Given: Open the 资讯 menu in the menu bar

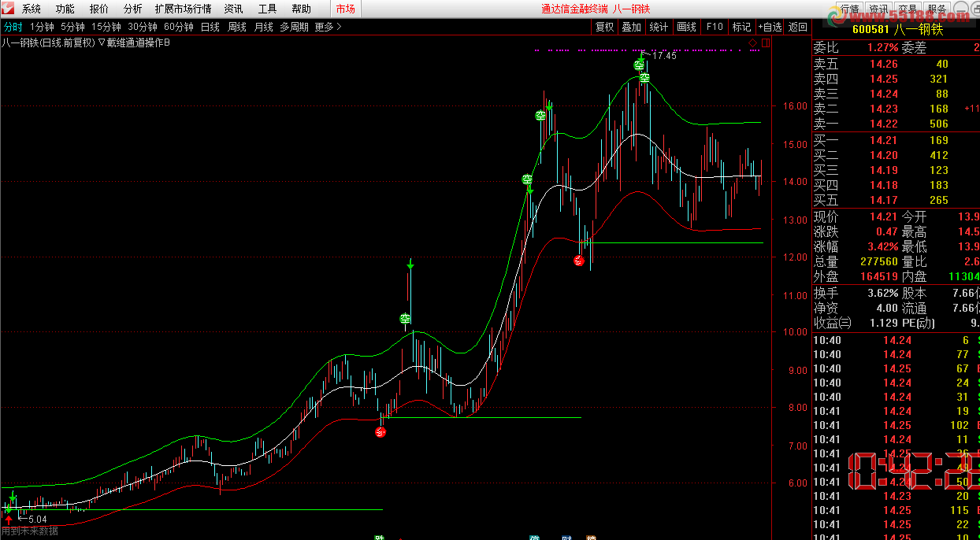Looking at the screenshot, I should click(x=233, y=9).
